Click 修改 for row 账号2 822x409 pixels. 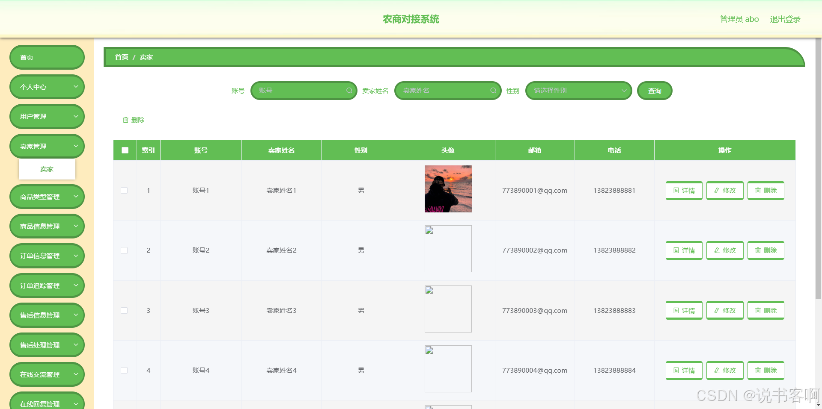[725, 250]
